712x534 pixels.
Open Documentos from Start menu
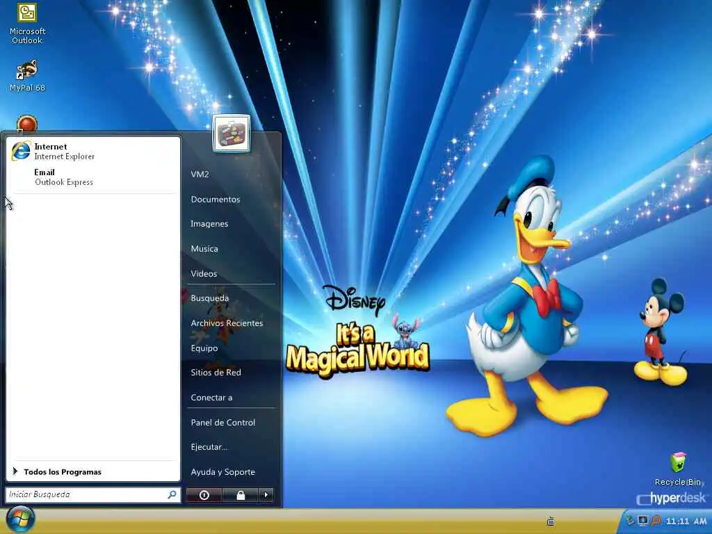pos(216,200)
